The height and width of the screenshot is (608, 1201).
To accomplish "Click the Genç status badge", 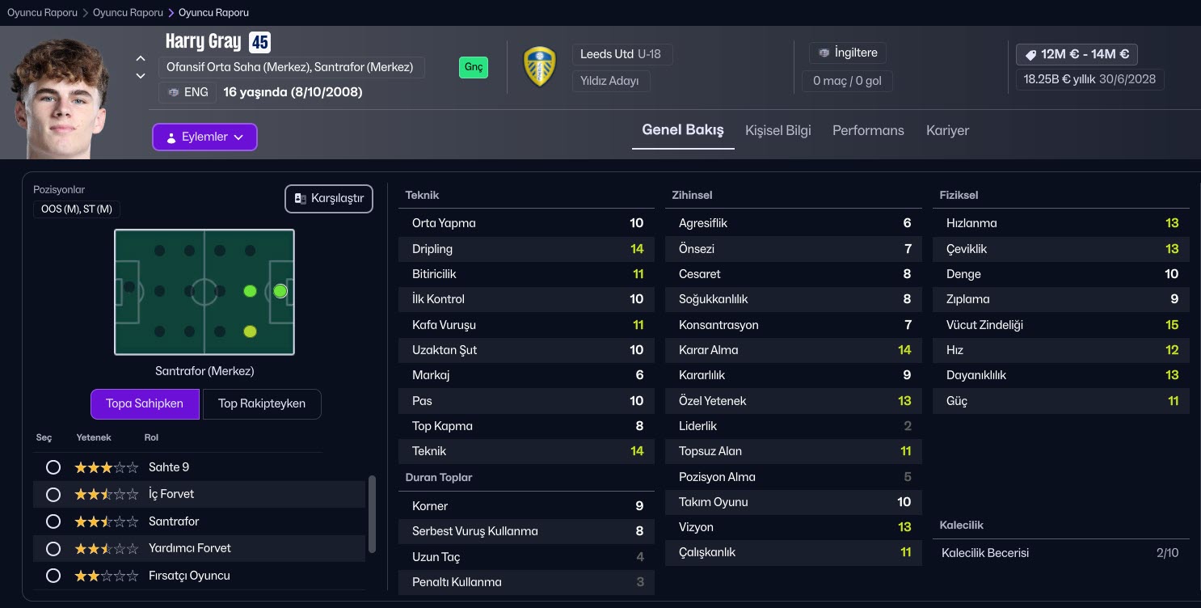I will (473, 67).
